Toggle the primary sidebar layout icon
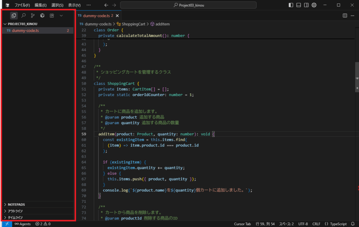359x227 pixels. tap(291, 5)
